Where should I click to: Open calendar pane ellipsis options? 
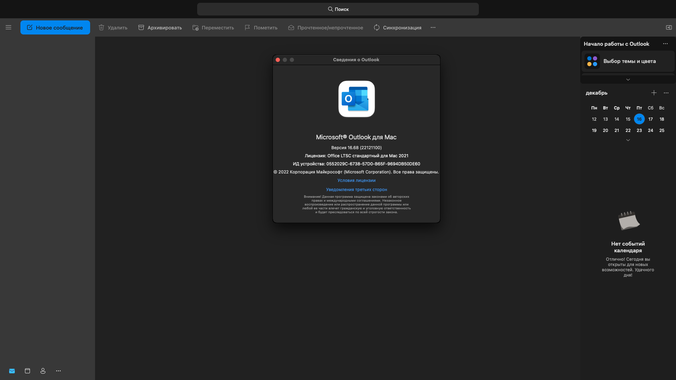[666, 93]
